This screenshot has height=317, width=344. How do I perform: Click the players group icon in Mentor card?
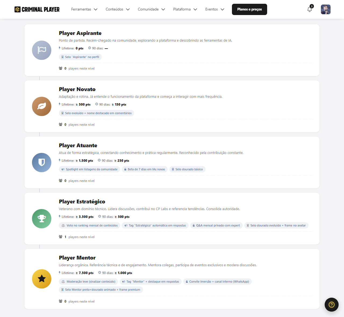61,301
